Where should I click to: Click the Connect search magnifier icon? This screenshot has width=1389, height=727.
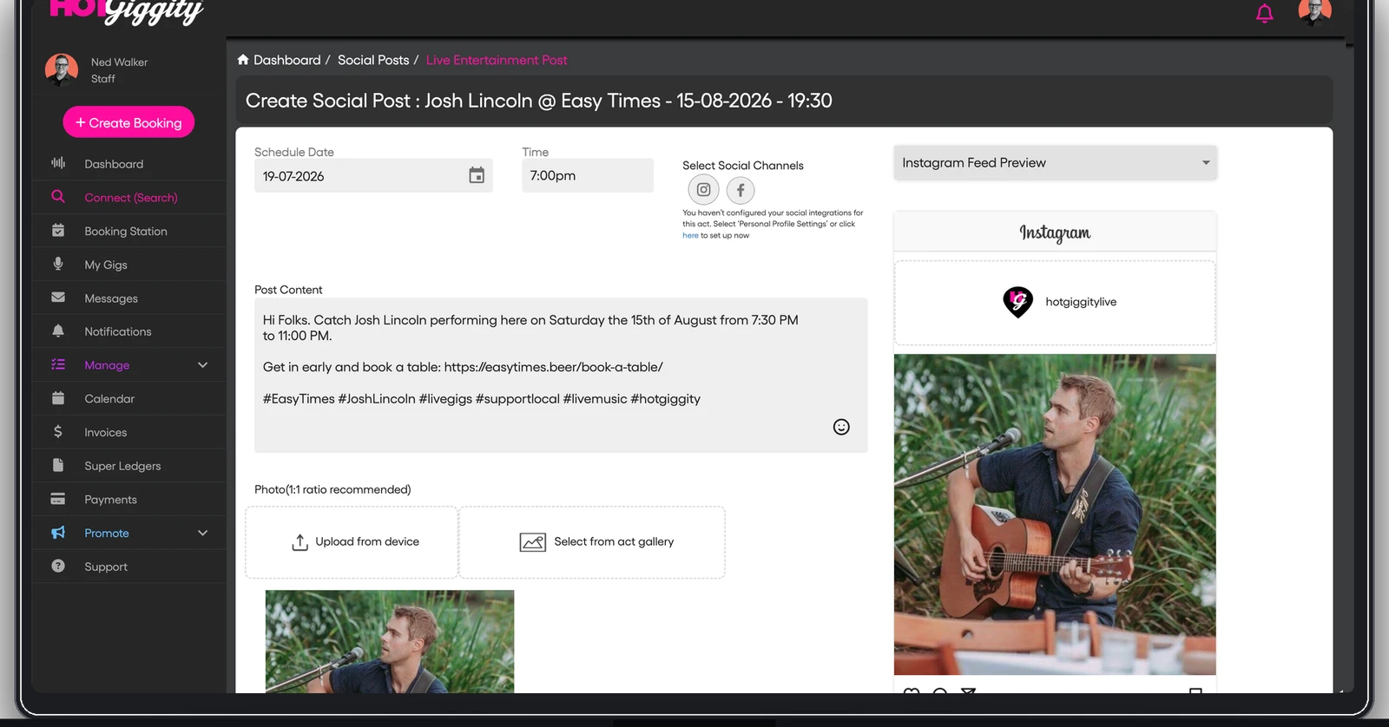[x=58, y=197]
